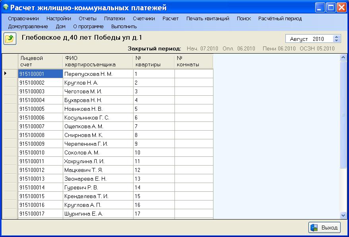
Task: Click row selector beside account 915100001
Action: [x=10, y=73]
